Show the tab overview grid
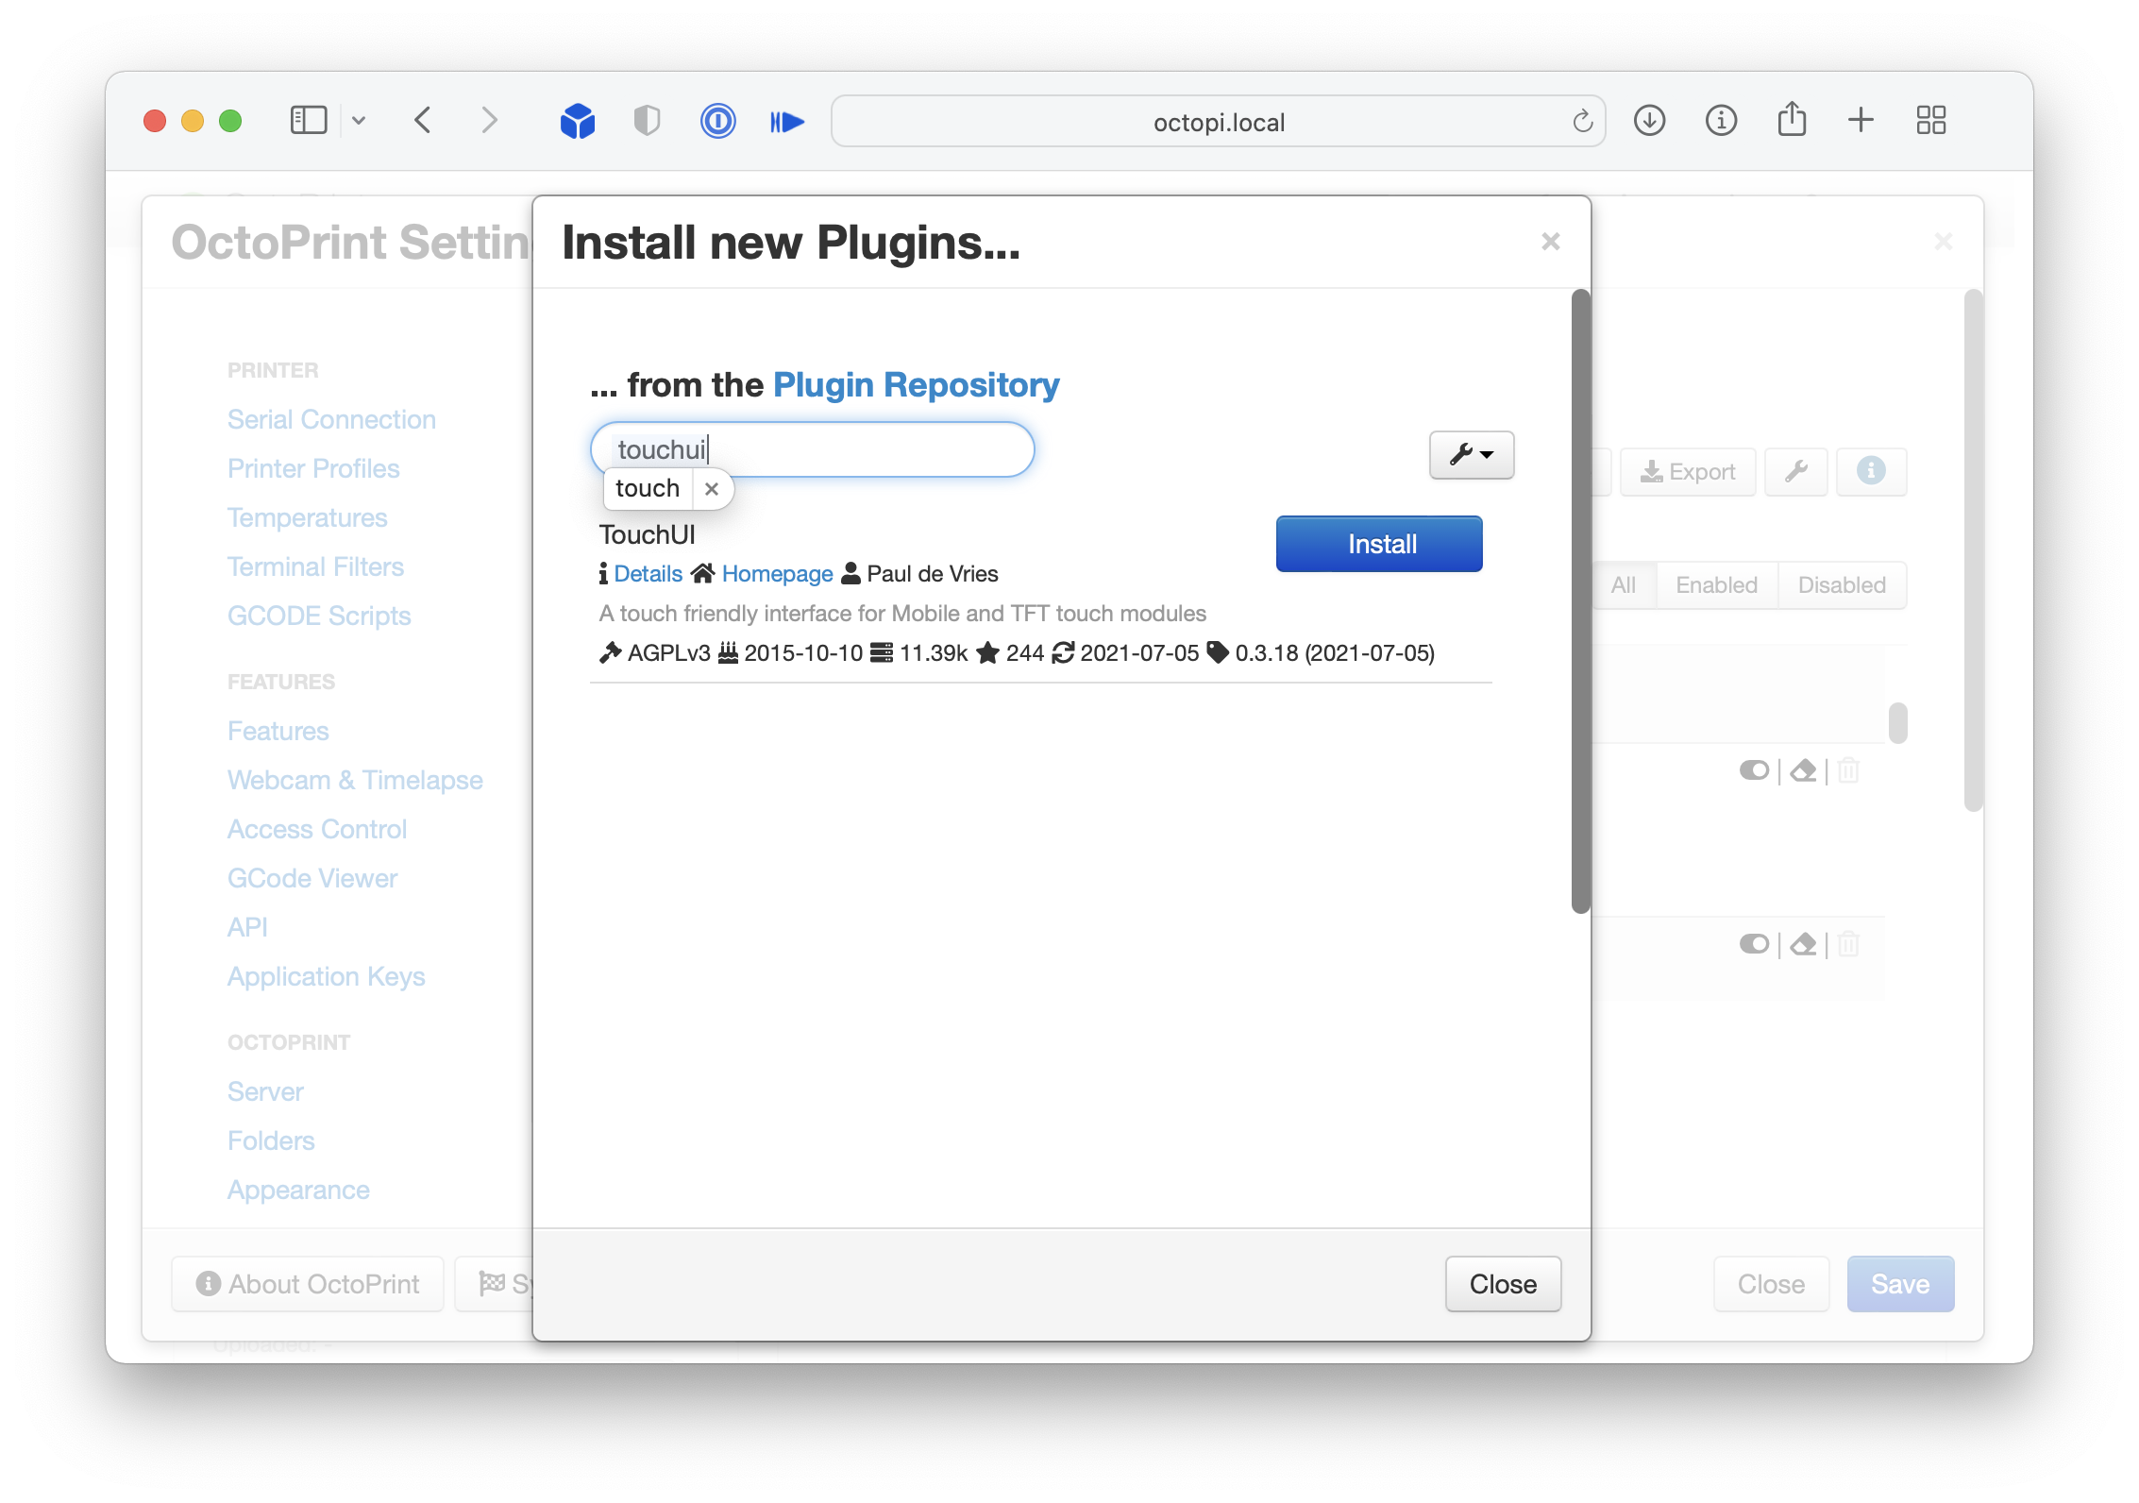The width and height of the screenshot is (2139, 1503). tap(1931, 120)
